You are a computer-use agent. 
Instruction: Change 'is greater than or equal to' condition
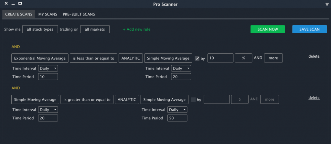(x=87, y=100)
